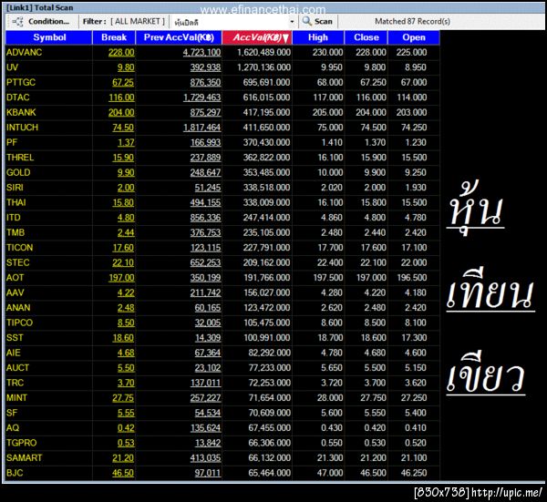This screenshot has height=502, width=547.
Task: Sort by Open column header
Action: click(414, 37)
